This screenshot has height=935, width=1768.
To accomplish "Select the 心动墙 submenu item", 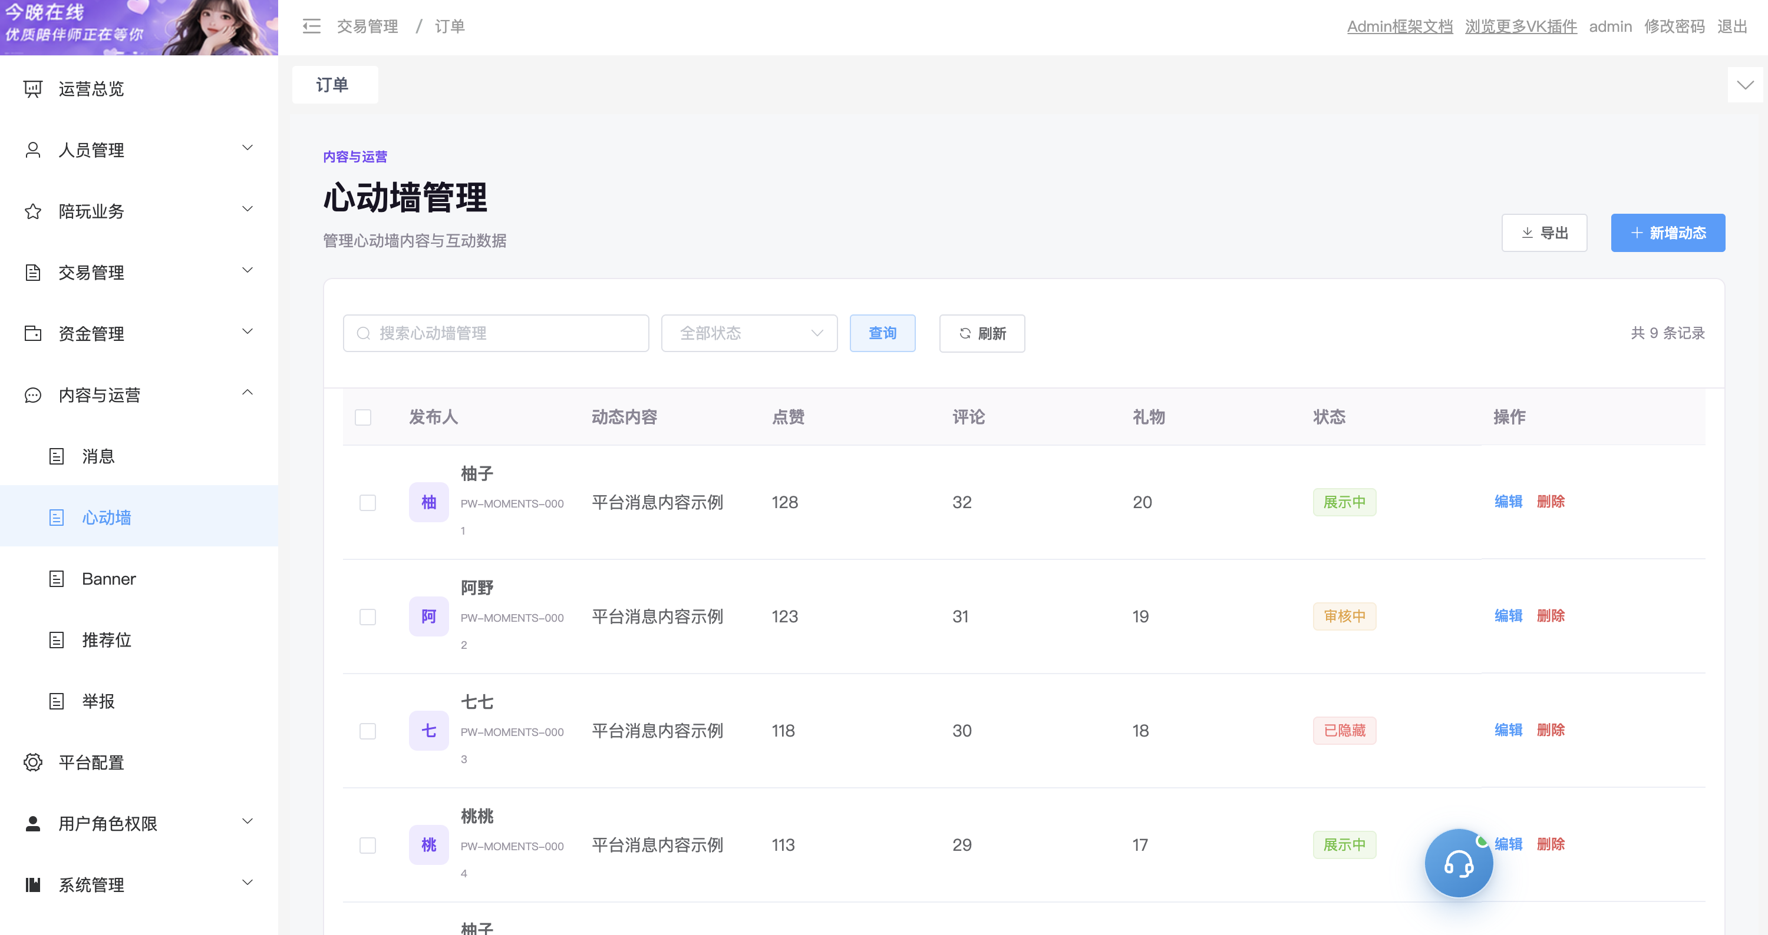I will (x=138, y=517).
